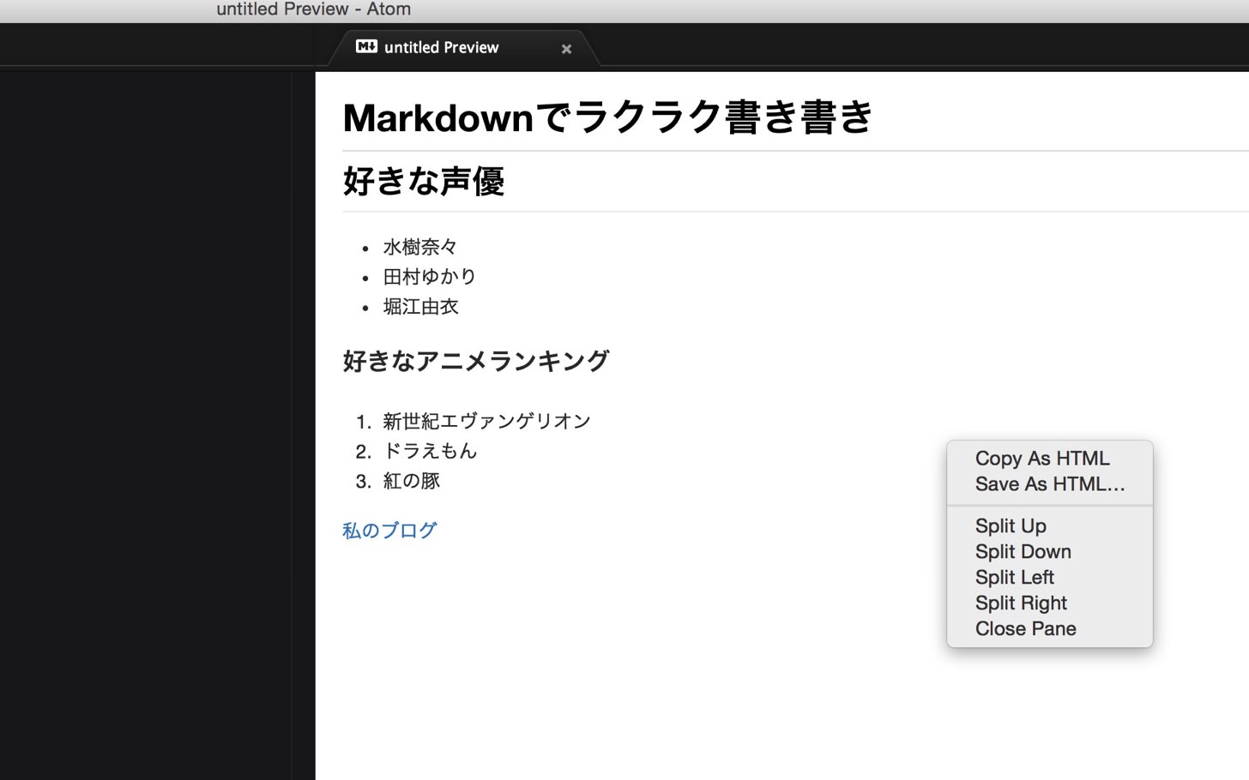Click the bullet item 田村ゆかり

[x=429, y=277]
